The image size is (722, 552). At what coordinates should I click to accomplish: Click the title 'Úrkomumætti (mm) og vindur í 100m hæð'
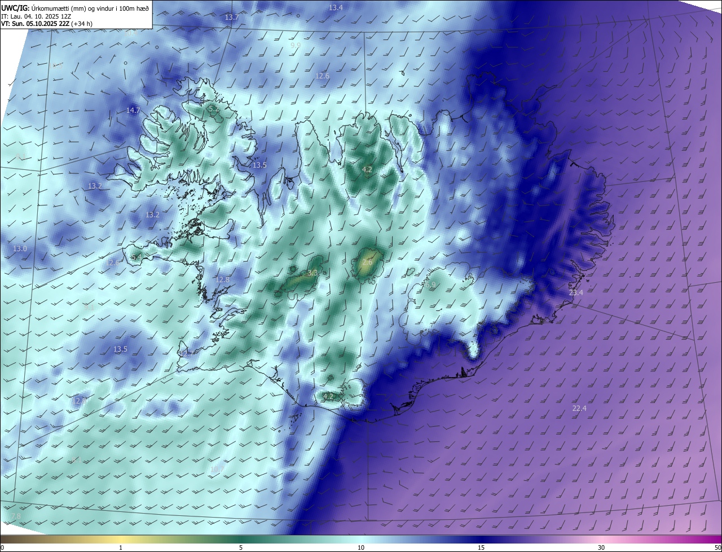point(90,8)
